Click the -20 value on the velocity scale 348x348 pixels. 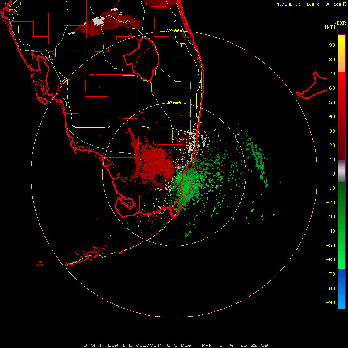[x=331, y=202]
